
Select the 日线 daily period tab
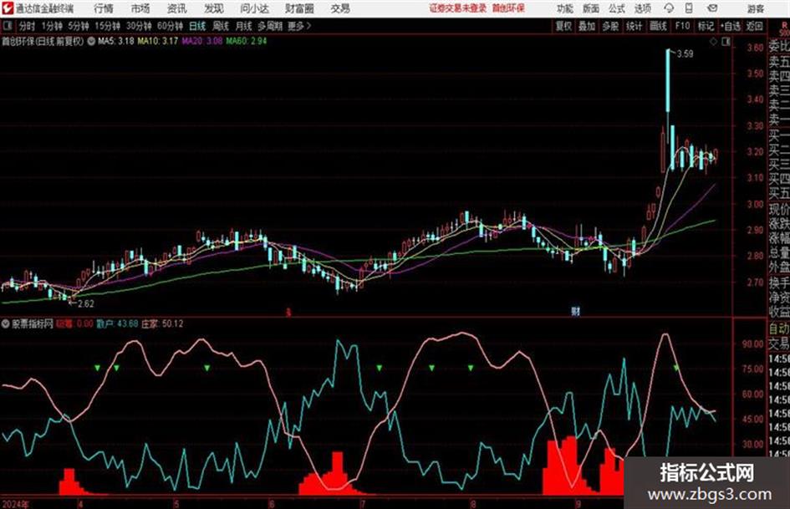pos(197,26)
